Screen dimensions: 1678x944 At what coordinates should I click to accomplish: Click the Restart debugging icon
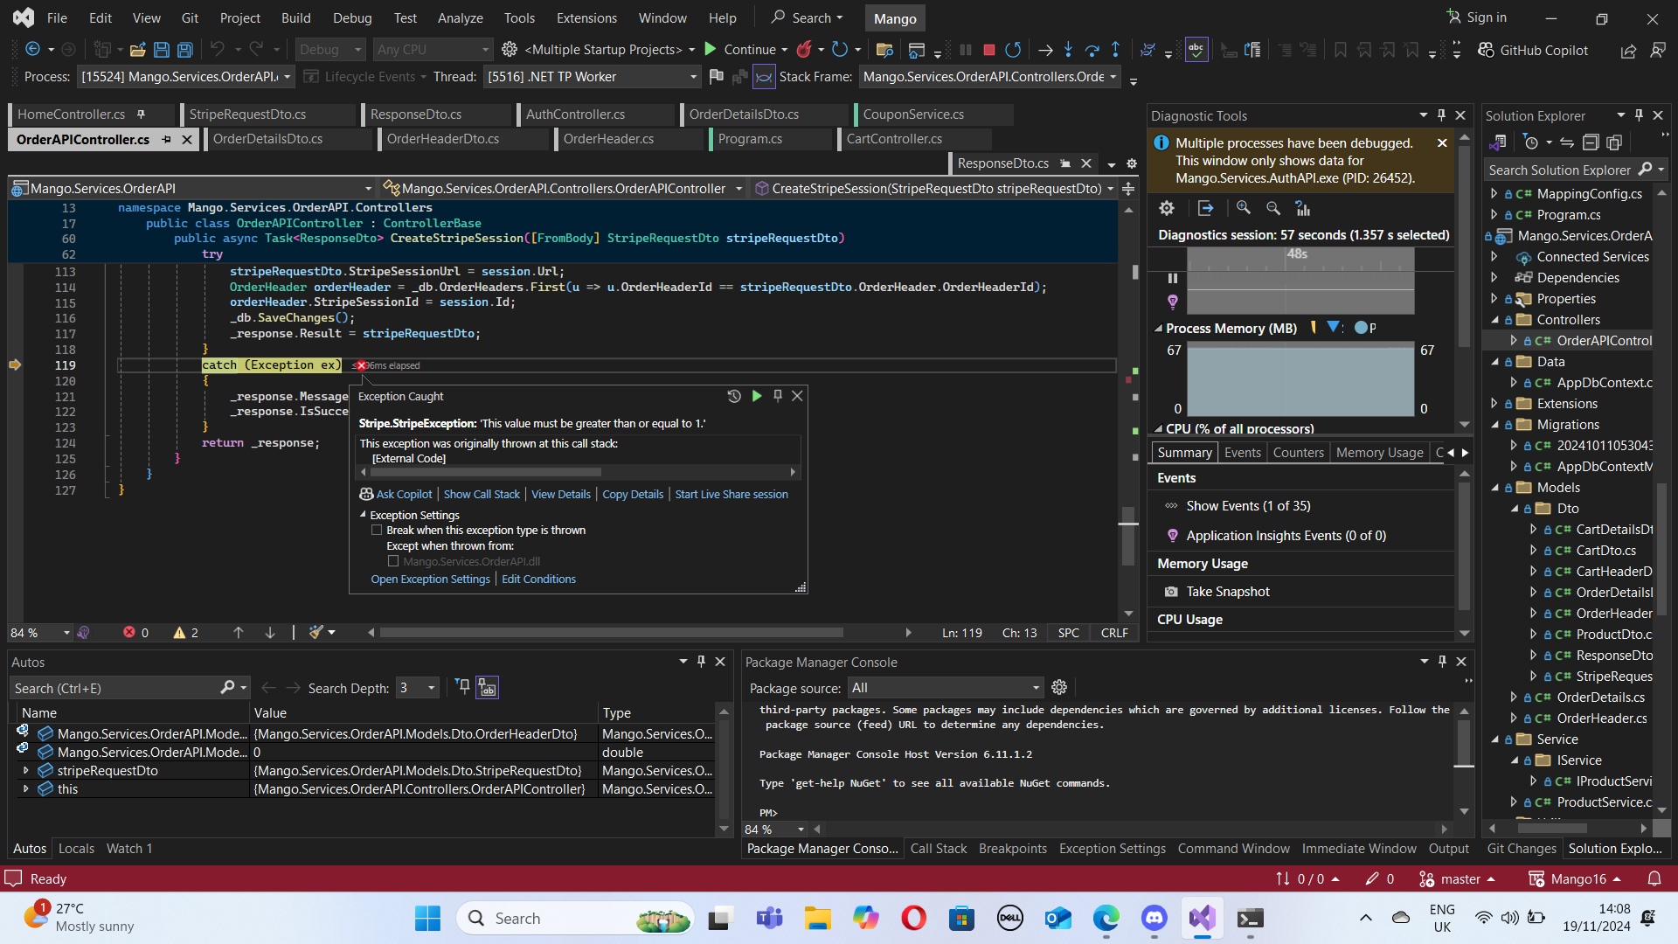pyautogui.click(x=1013, y=50)
